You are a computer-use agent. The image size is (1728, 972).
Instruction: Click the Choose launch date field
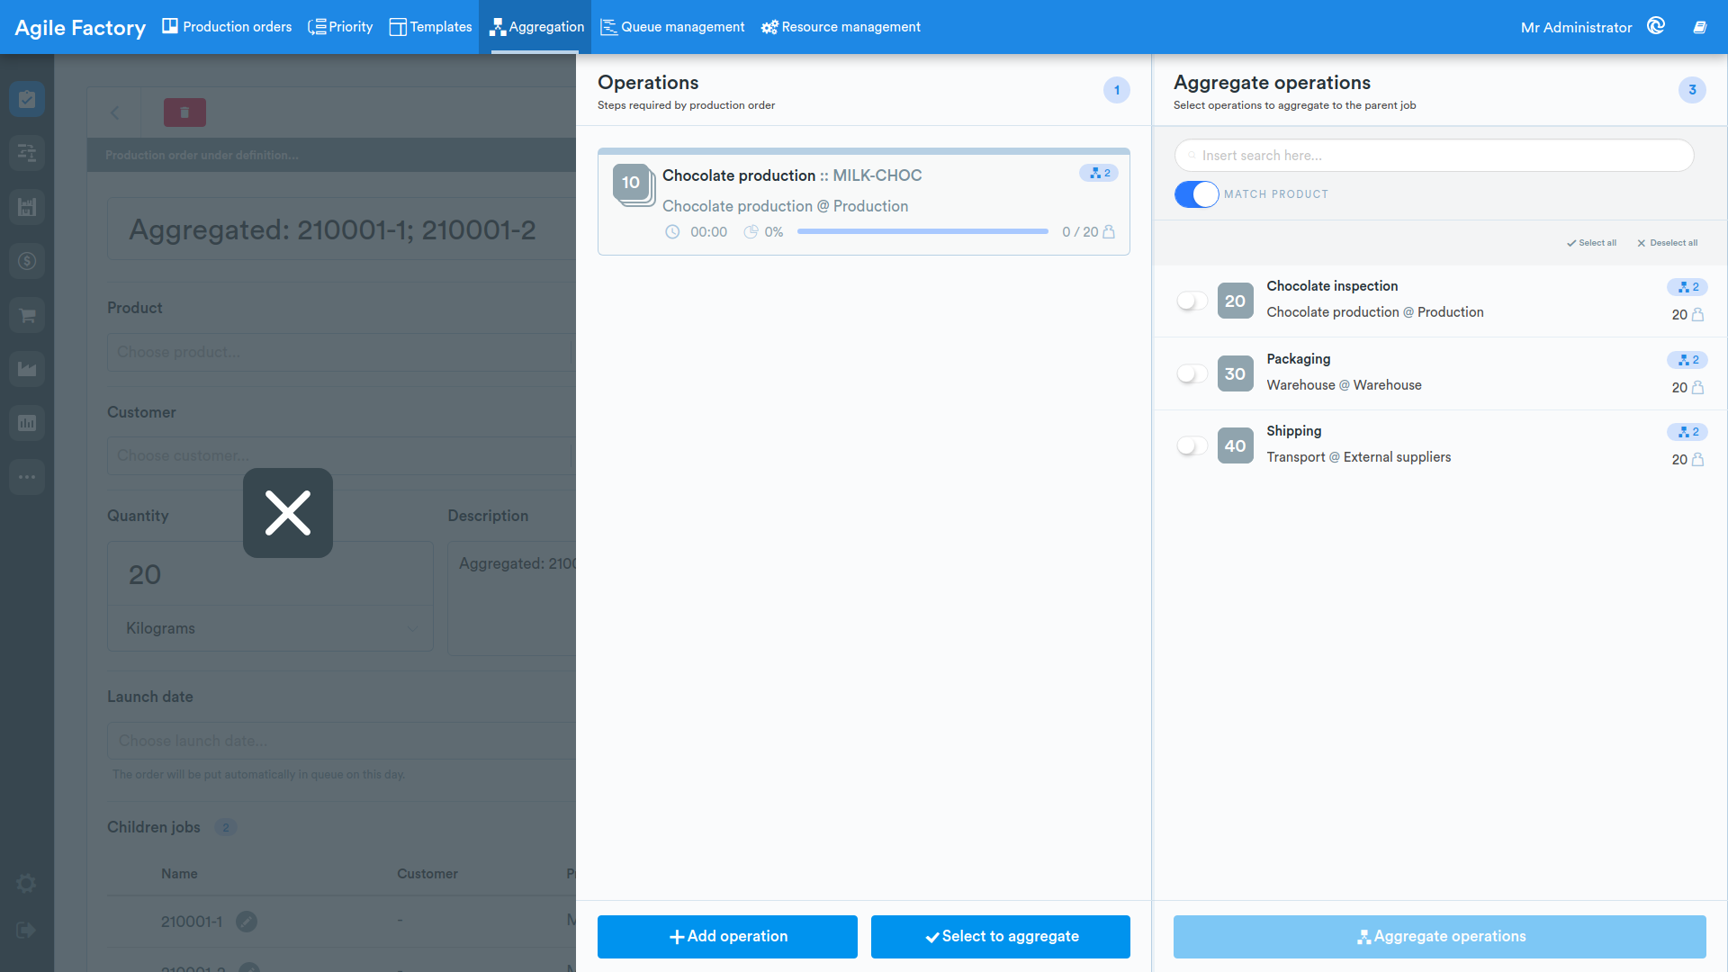[340, 741]
